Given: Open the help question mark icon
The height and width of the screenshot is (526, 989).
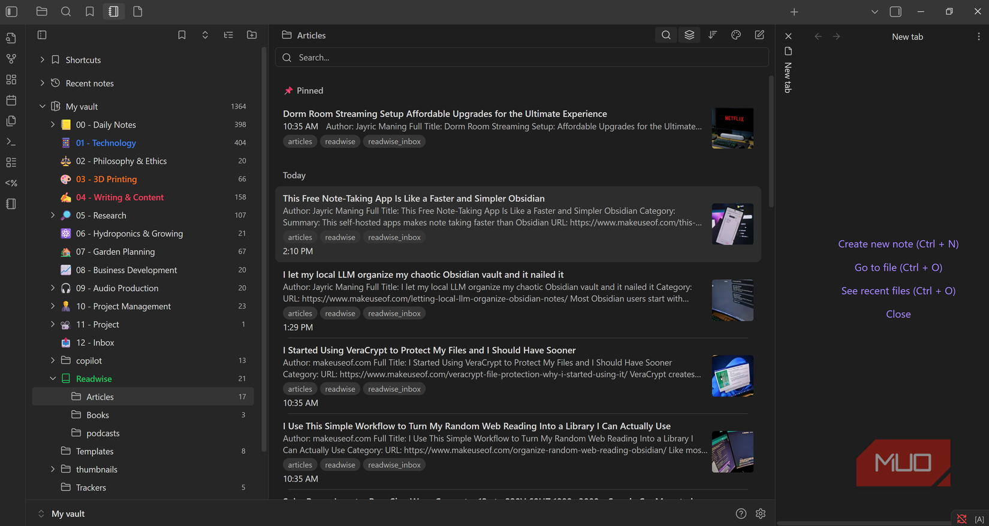Looking at the screenshot, I should coord(741,513).
